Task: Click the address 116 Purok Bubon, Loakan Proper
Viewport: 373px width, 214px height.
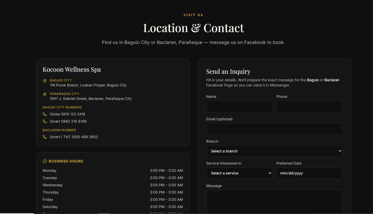Action: pyautogui.click(x=88, y=85)
